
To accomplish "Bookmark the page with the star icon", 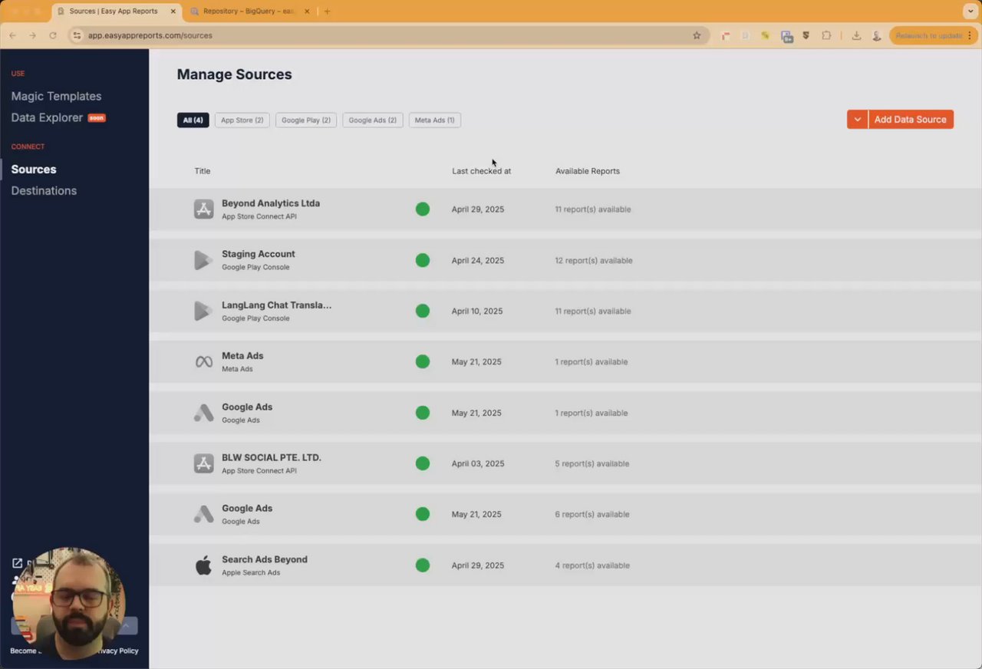I will point(697,35).
